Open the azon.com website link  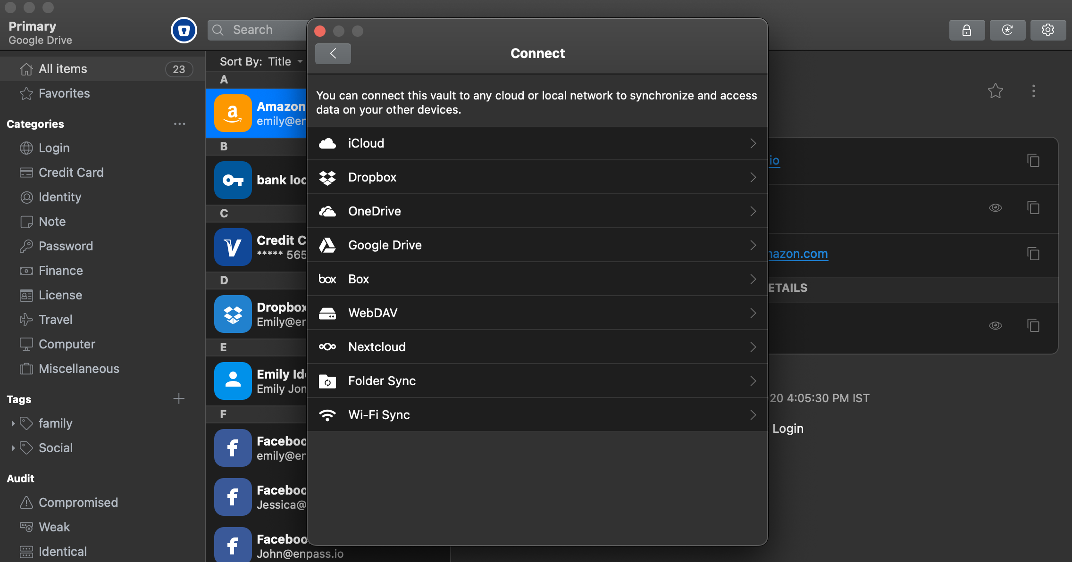798,254
